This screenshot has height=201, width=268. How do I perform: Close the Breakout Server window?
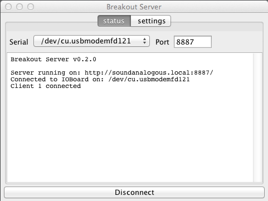[x=8, y=7]
